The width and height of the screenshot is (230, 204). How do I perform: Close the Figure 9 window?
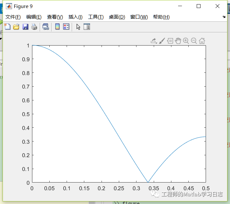[x=218, y=6]
